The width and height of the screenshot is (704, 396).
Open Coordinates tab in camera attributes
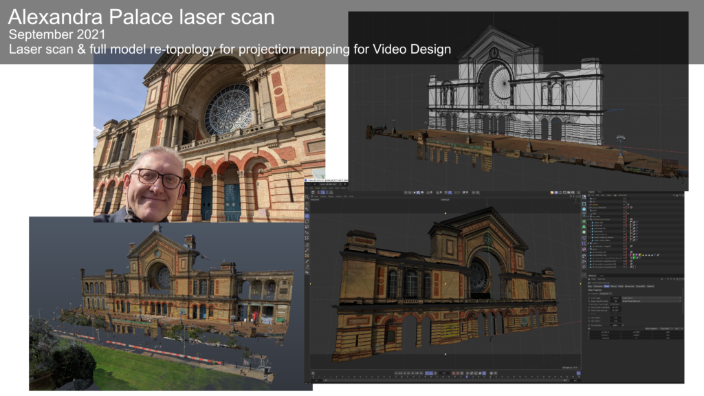[x=598, y=287]
